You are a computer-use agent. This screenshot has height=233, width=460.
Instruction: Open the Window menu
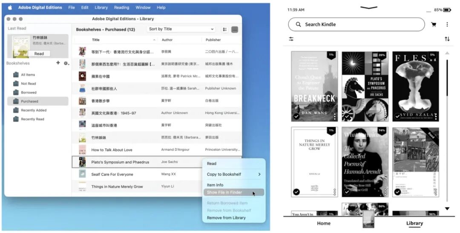[x=143, y=8]
